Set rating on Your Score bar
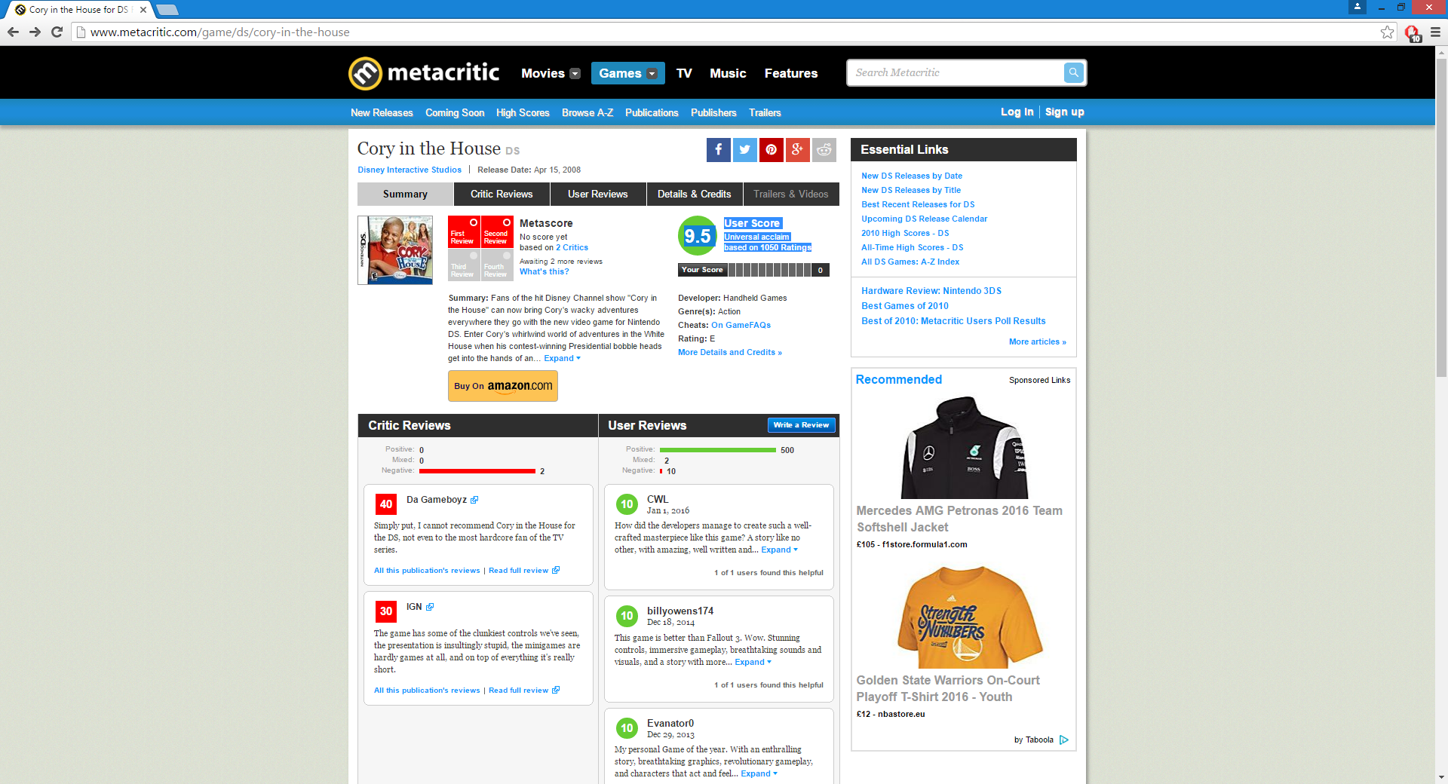This screenshot has width=1448, height=784. click(x=769, y=270)
